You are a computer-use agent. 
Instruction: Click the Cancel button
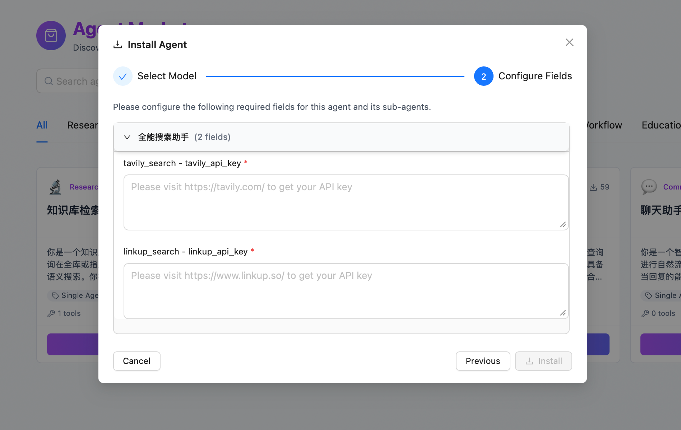tap(136, 361)
